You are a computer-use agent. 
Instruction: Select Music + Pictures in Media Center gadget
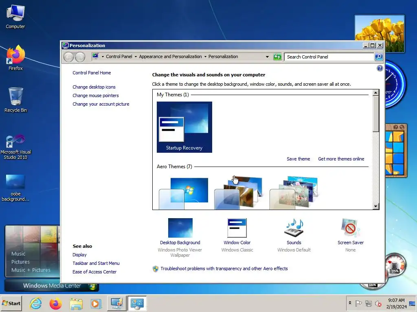(31, 270)
